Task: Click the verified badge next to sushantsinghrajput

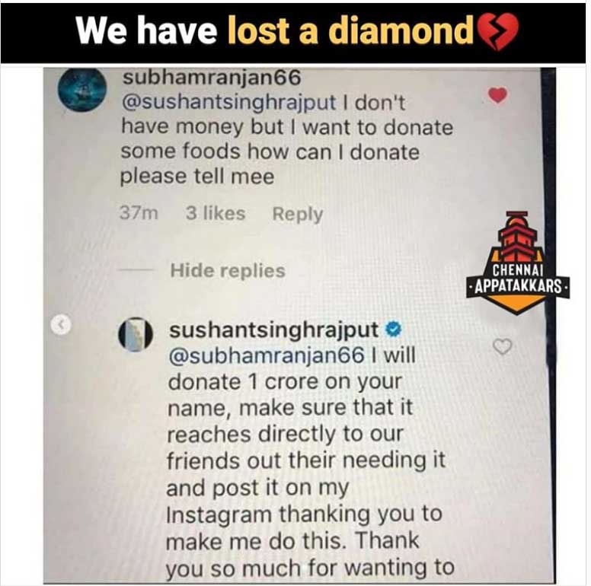Action: click(x=393, y=330)
